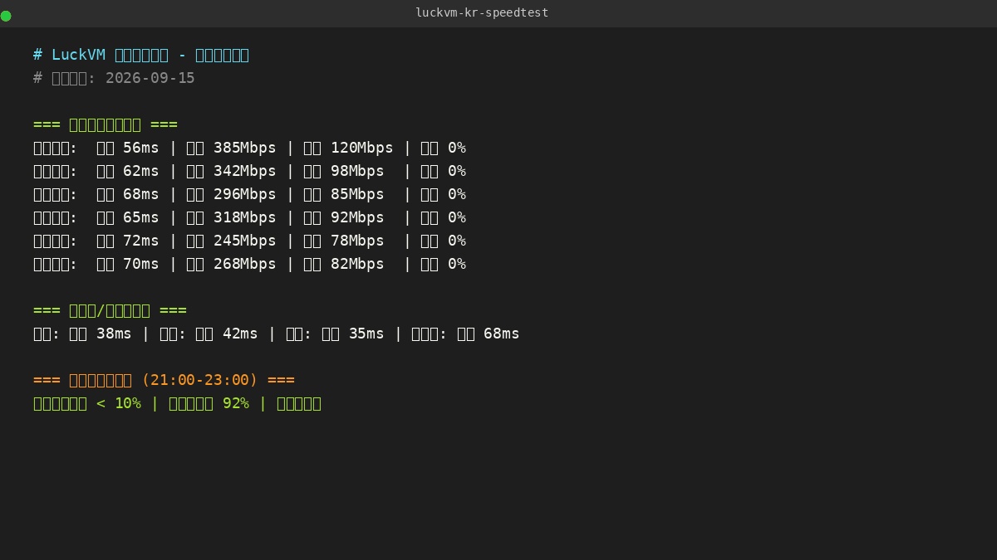
Task: Select the 268Mbps speed value
Action: click(x=244, y=264)
